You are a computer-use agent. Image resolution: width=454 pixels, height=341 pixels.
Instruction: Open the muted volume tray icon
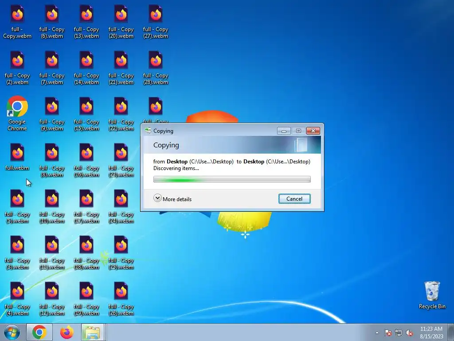point(409,333)
